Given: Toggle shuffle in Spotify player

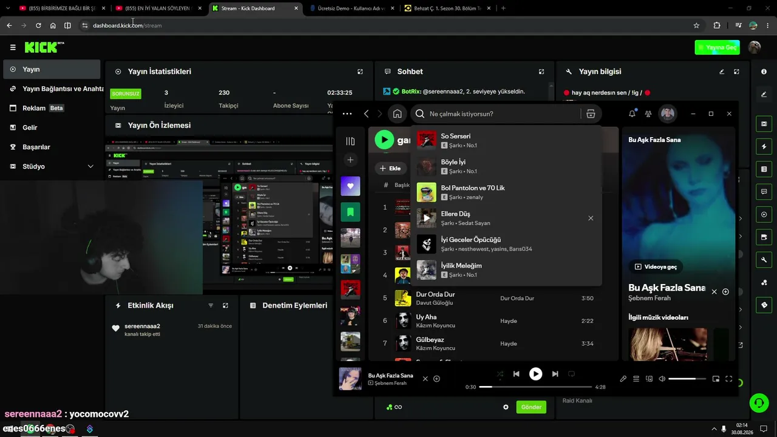Looking at the screenshot, I should [x=500, y=374].
